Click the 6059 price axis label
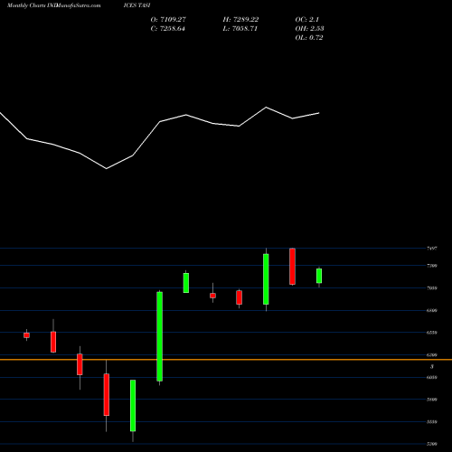The image size is (452, 452). pos(432,377)
